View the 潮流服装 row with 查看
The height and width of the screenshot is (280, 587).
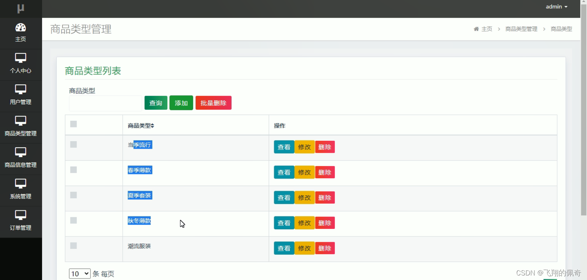[x=284, y=248]
